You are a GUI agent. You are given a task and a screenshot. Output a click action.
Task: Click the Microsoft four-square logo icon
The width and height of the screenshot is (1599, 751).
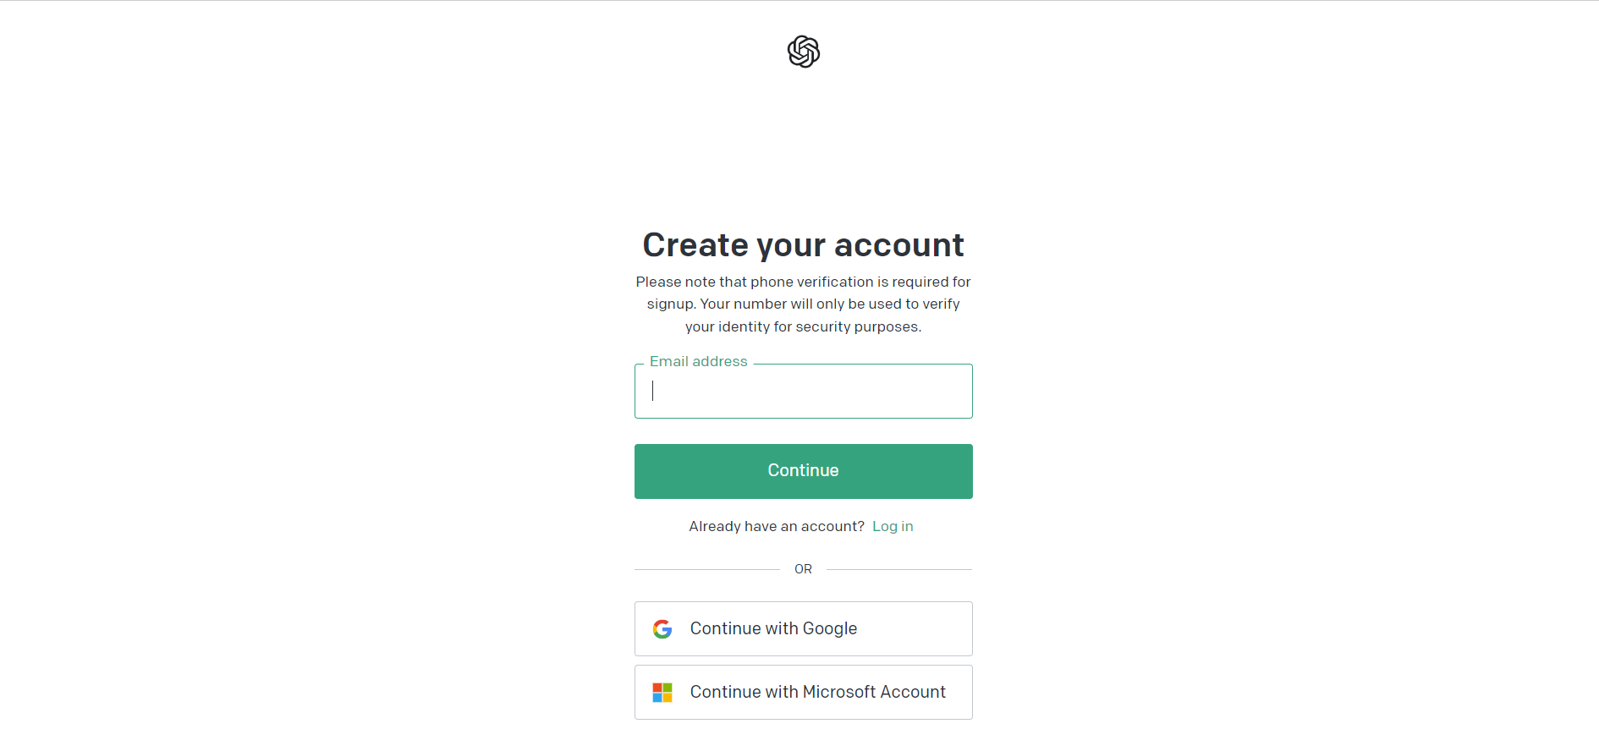[662, 693]
